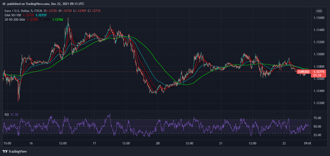Click the date 20 on time axis
The height and width of the screenshot is (156, 330).
click(x=158, y=143)
